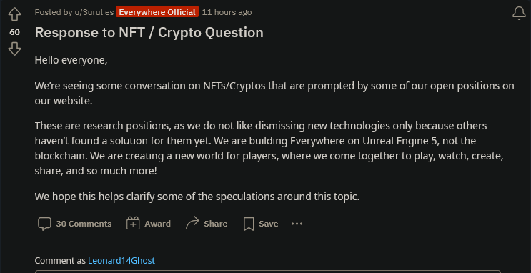This screenshot has height=273, width=531.
Task: Click the Everywhere Official flair badge
Action: 157,12
